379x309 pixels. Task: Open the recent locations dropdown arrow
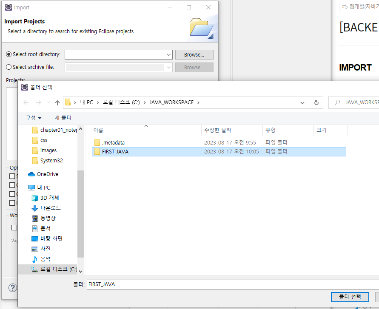pyautogui.click(x=48, y=102)
